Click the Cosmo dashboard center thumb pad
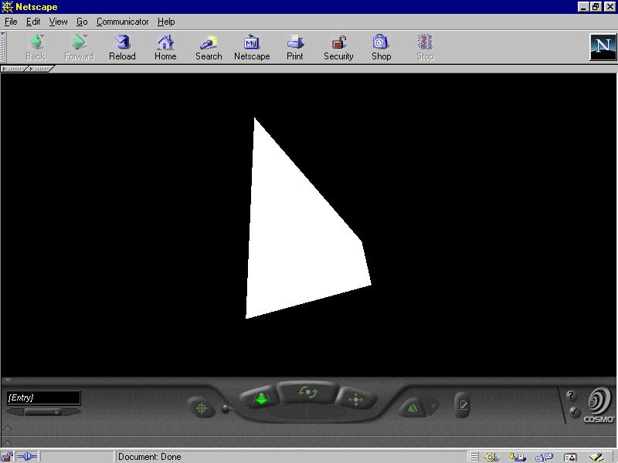Image resolution: width=618 pixels, height=463 pixels. click(307, 411)
